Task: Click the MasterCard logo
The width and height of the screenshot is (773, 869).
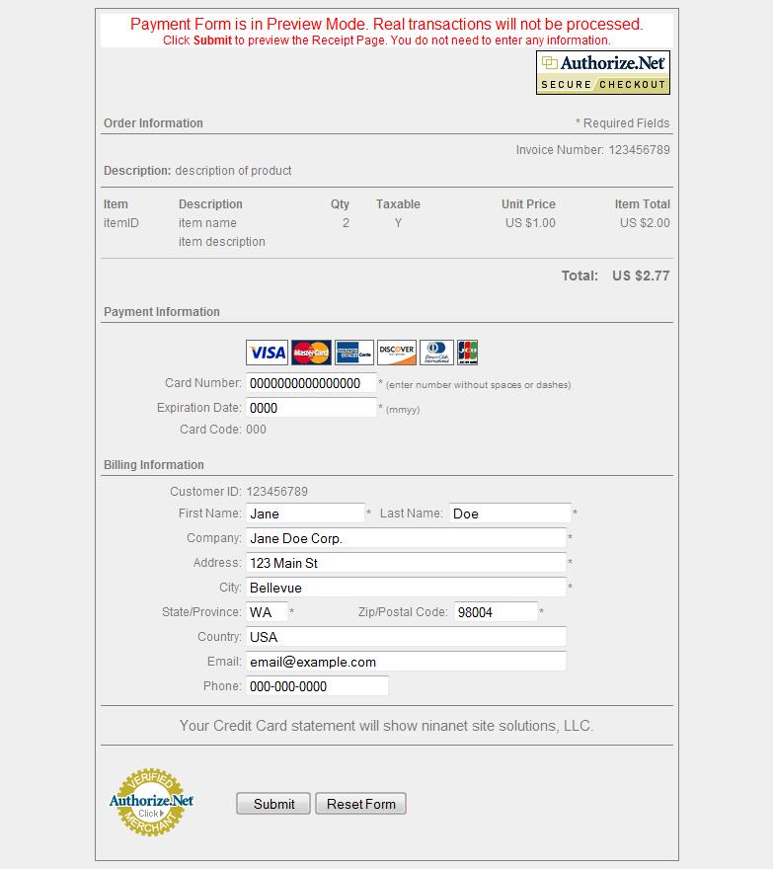Action: tap(311, 353)
